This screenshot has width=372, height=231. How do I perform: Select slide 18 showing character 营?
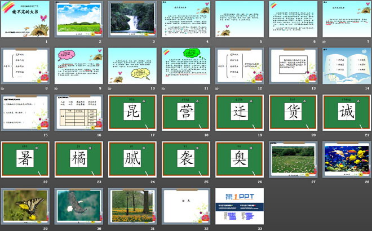(186, 113)
